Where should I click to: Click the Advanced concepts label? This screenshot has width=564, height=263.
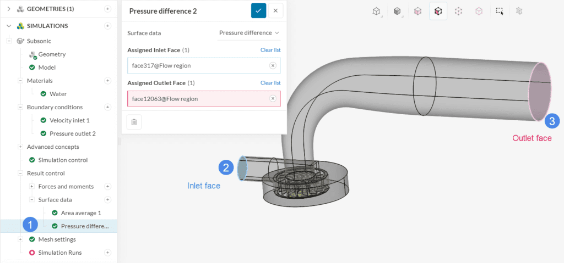click(x=53, y=147)
